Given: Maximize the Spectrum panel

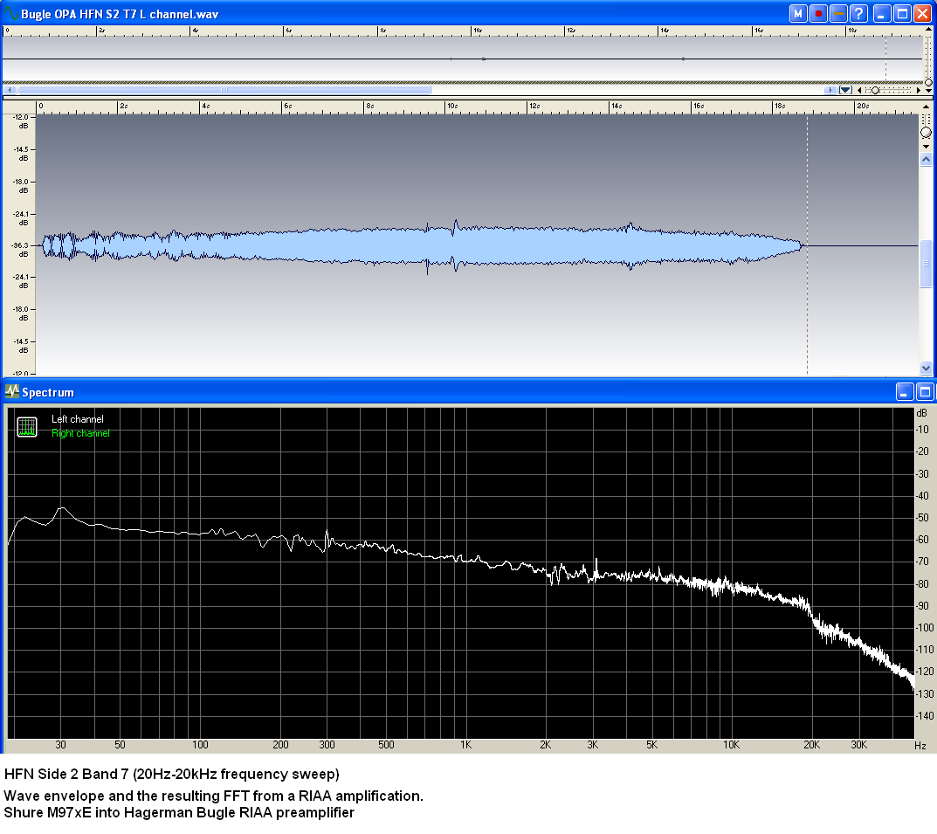Looking at the screenshot, I should coord(925,392).
